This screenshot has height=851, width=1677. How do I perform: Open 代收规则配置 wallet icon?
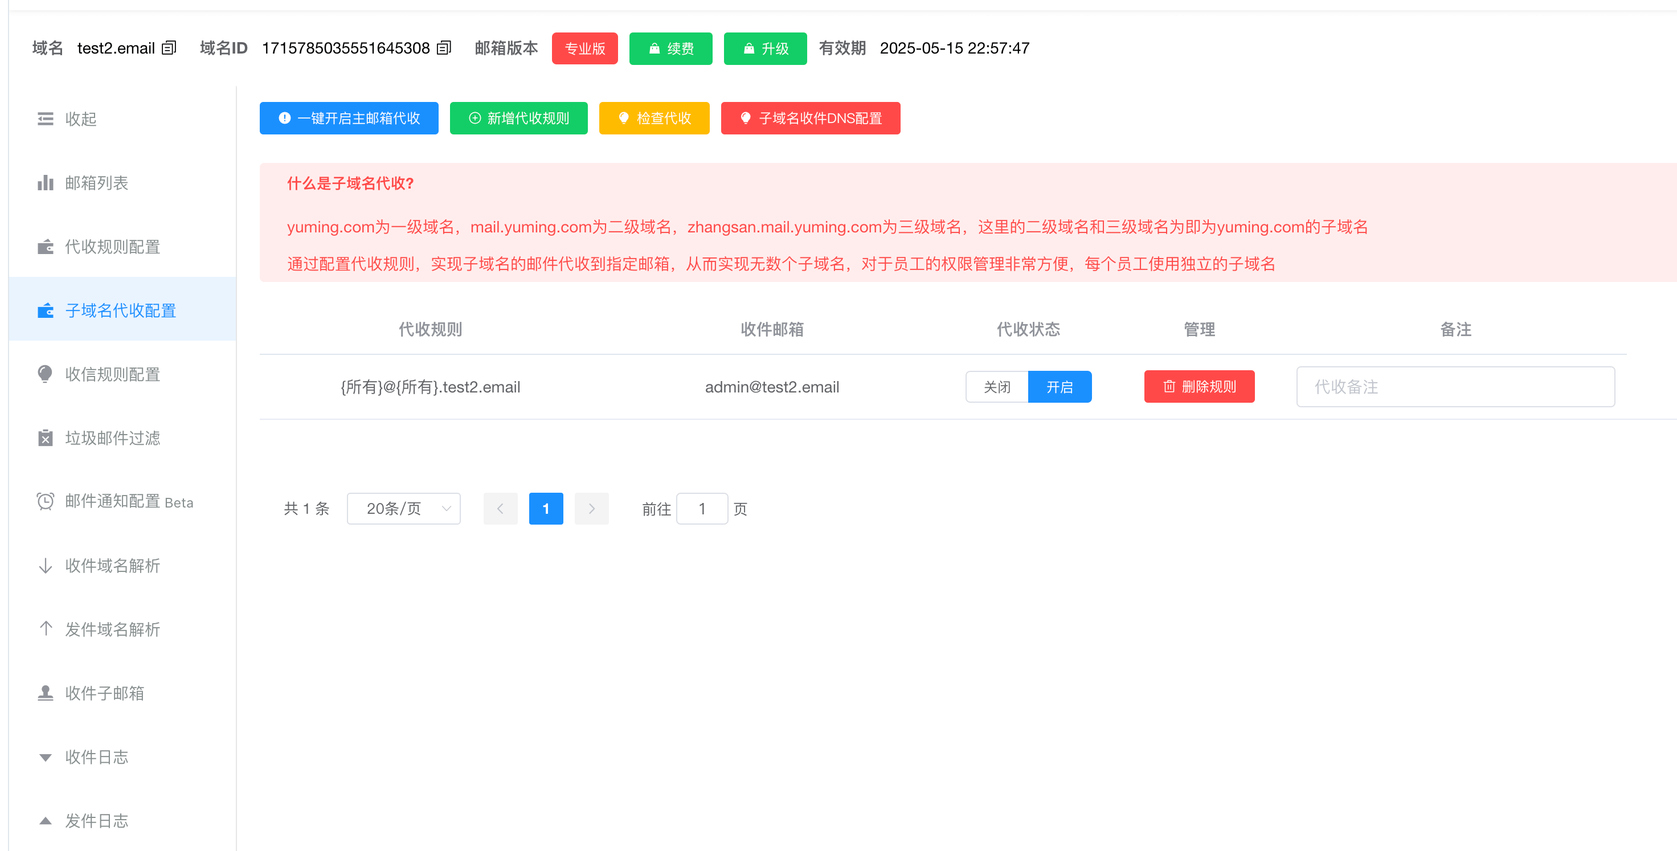coord(46,247)
